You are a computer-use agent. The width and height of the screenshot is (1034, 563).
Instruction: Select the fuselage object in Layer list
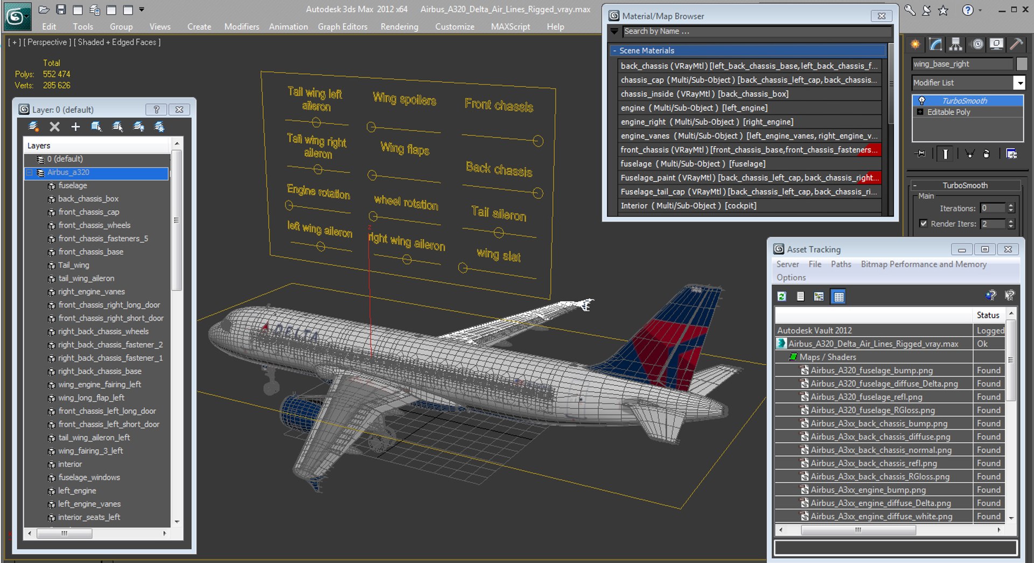coord(73,185)
